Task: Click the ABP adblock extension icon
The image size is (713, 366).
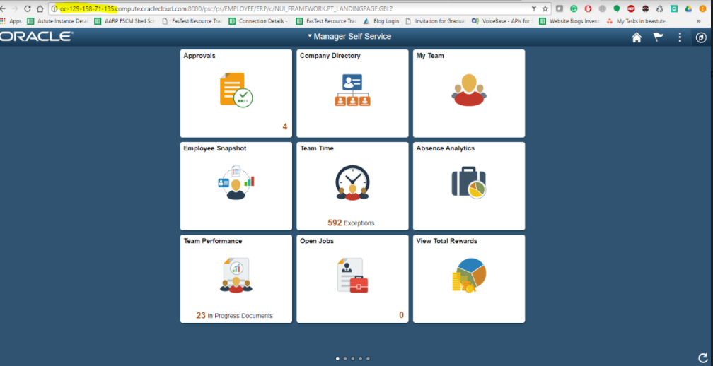Action: [631, 8]
